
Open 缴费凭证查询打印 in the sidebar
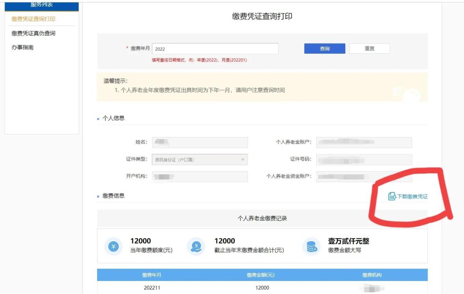[34, 19]
